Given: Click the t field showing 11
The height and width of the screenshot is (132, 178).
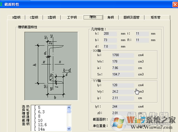Looking at the screenshot, I should point(142,34).
